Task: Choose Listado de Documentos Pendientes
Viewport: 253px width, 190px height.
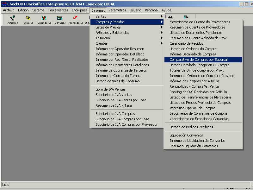Action: (203, 33)
